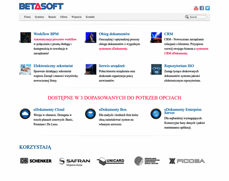Open the YouTube social icon
Screen dimensions: 229x181
coord(196,8)
